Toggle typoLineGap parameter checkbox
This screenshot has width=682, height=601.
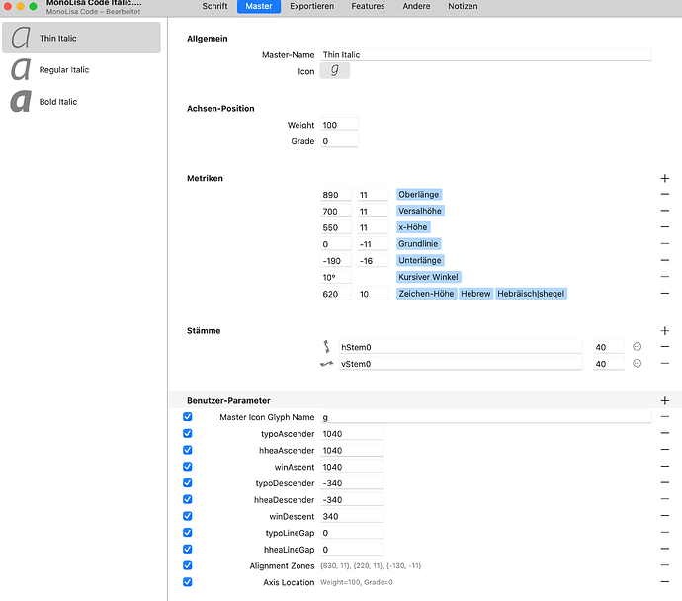click(188, 532)
